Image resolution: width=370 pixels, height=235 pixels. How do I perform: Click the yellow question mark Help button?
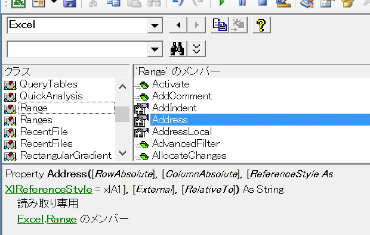[x=261, y=25]
